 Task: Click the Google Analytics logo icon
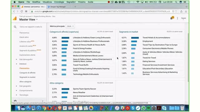point(15,18)
